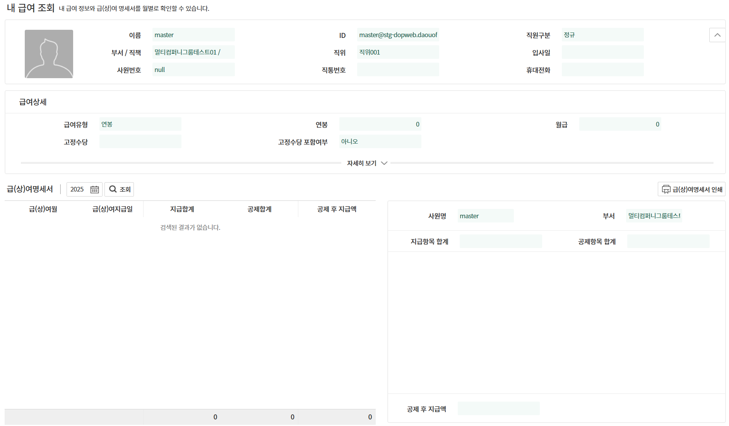The width and height of the screenshot is (729, 426).
Task: Click the 조회 search button
Action: 119,189
